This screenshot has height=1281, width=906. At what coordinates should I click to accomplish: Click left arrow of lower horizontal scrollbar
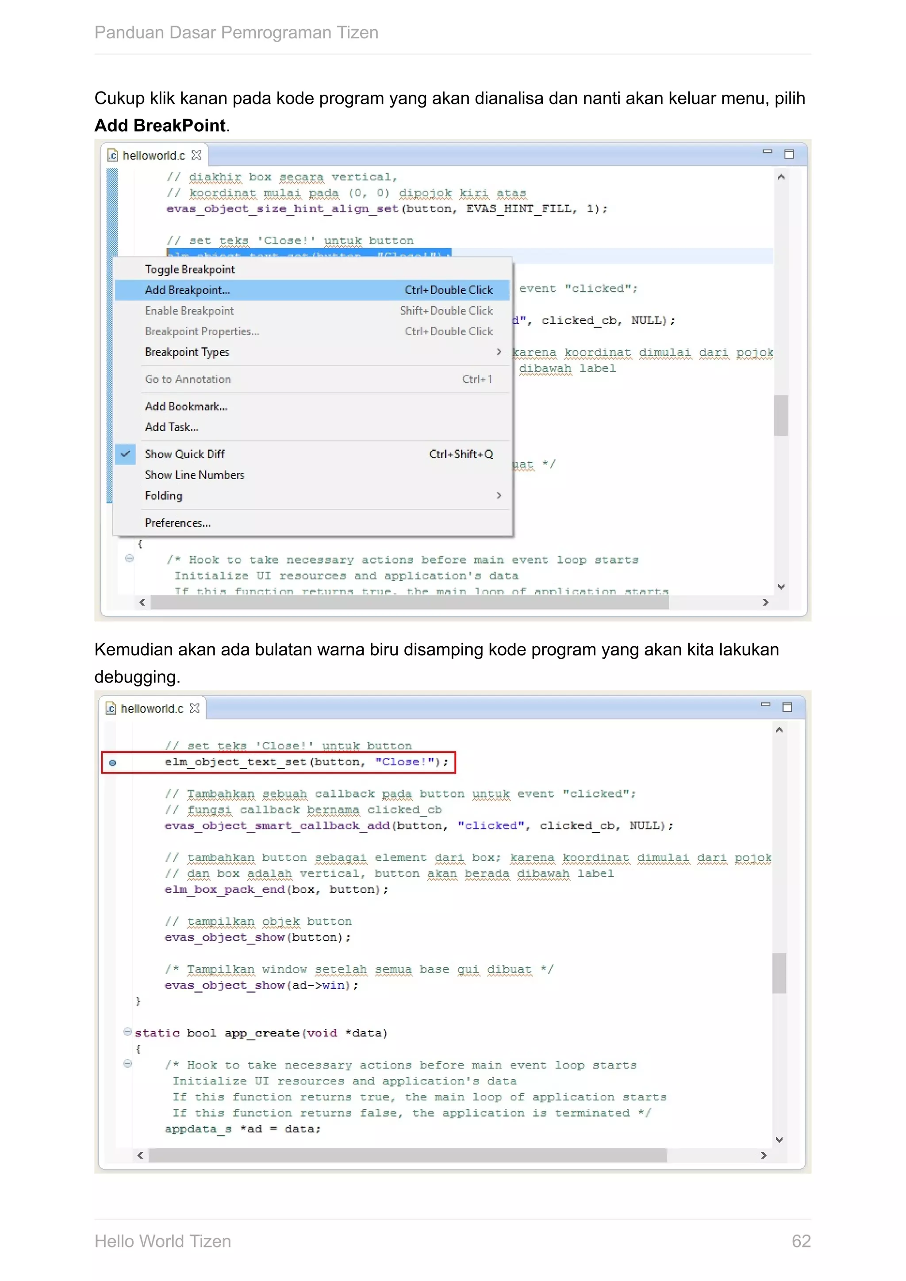(x=141, y=1155)
